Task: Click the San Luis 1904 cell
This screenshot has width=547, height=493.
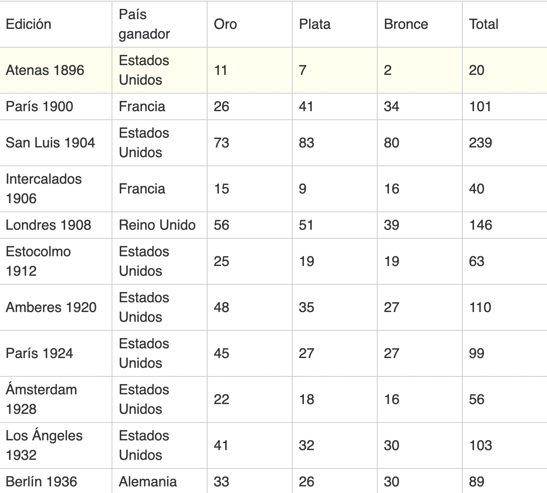Action: coord(56,143)
